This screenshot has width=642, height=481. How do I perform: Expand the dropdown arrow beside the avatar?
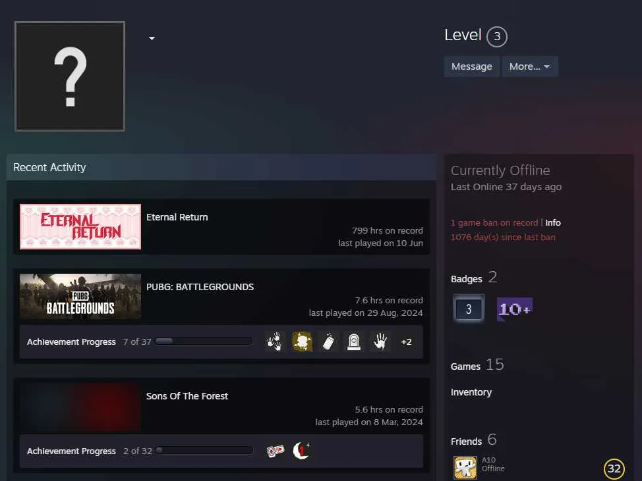tap(152, 38)
